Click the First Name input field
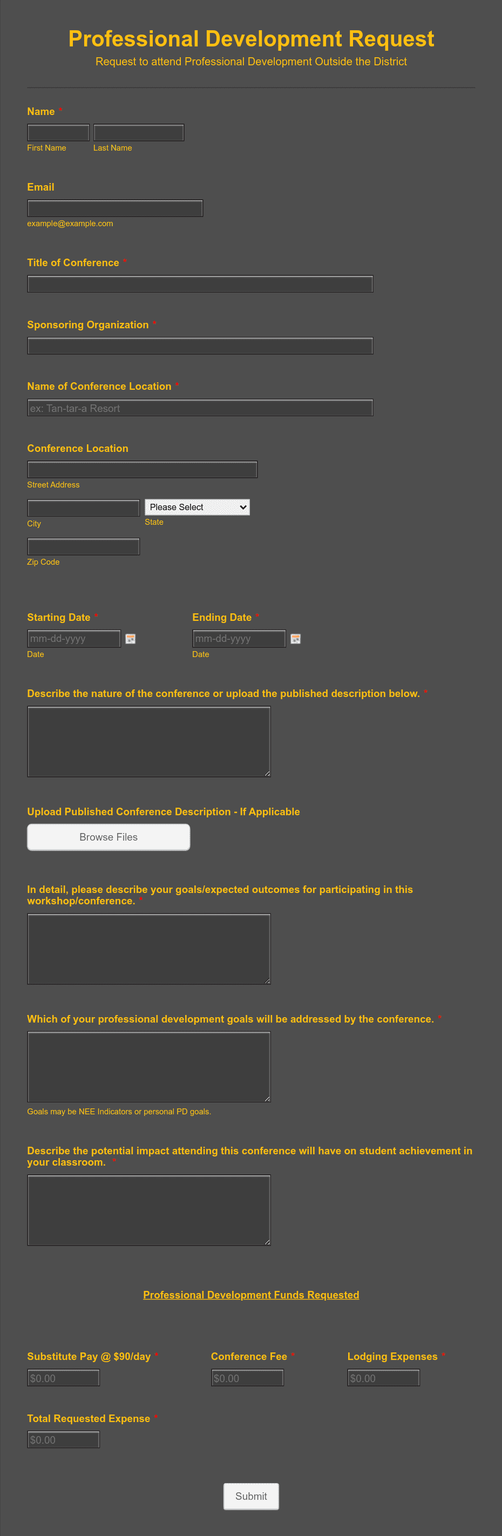Image resolution: width=502 pixels, height=1536 pixels. 58,132
